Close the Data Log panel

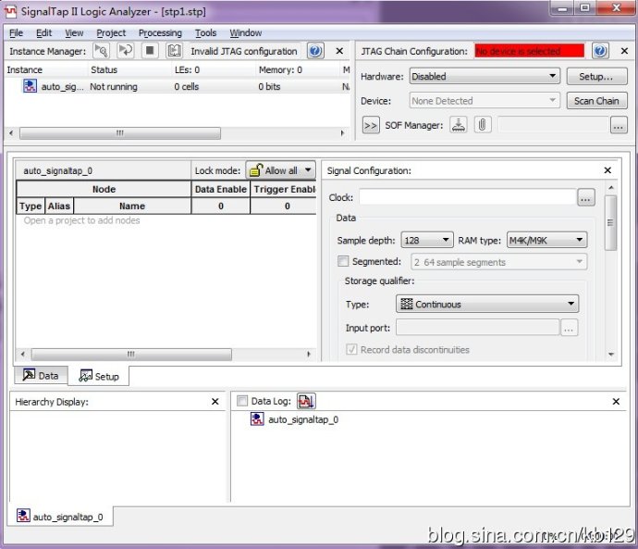616,402
